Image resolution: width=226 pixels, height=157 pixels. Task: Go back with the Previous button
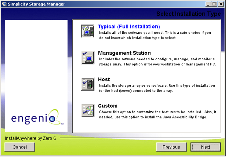171,147
